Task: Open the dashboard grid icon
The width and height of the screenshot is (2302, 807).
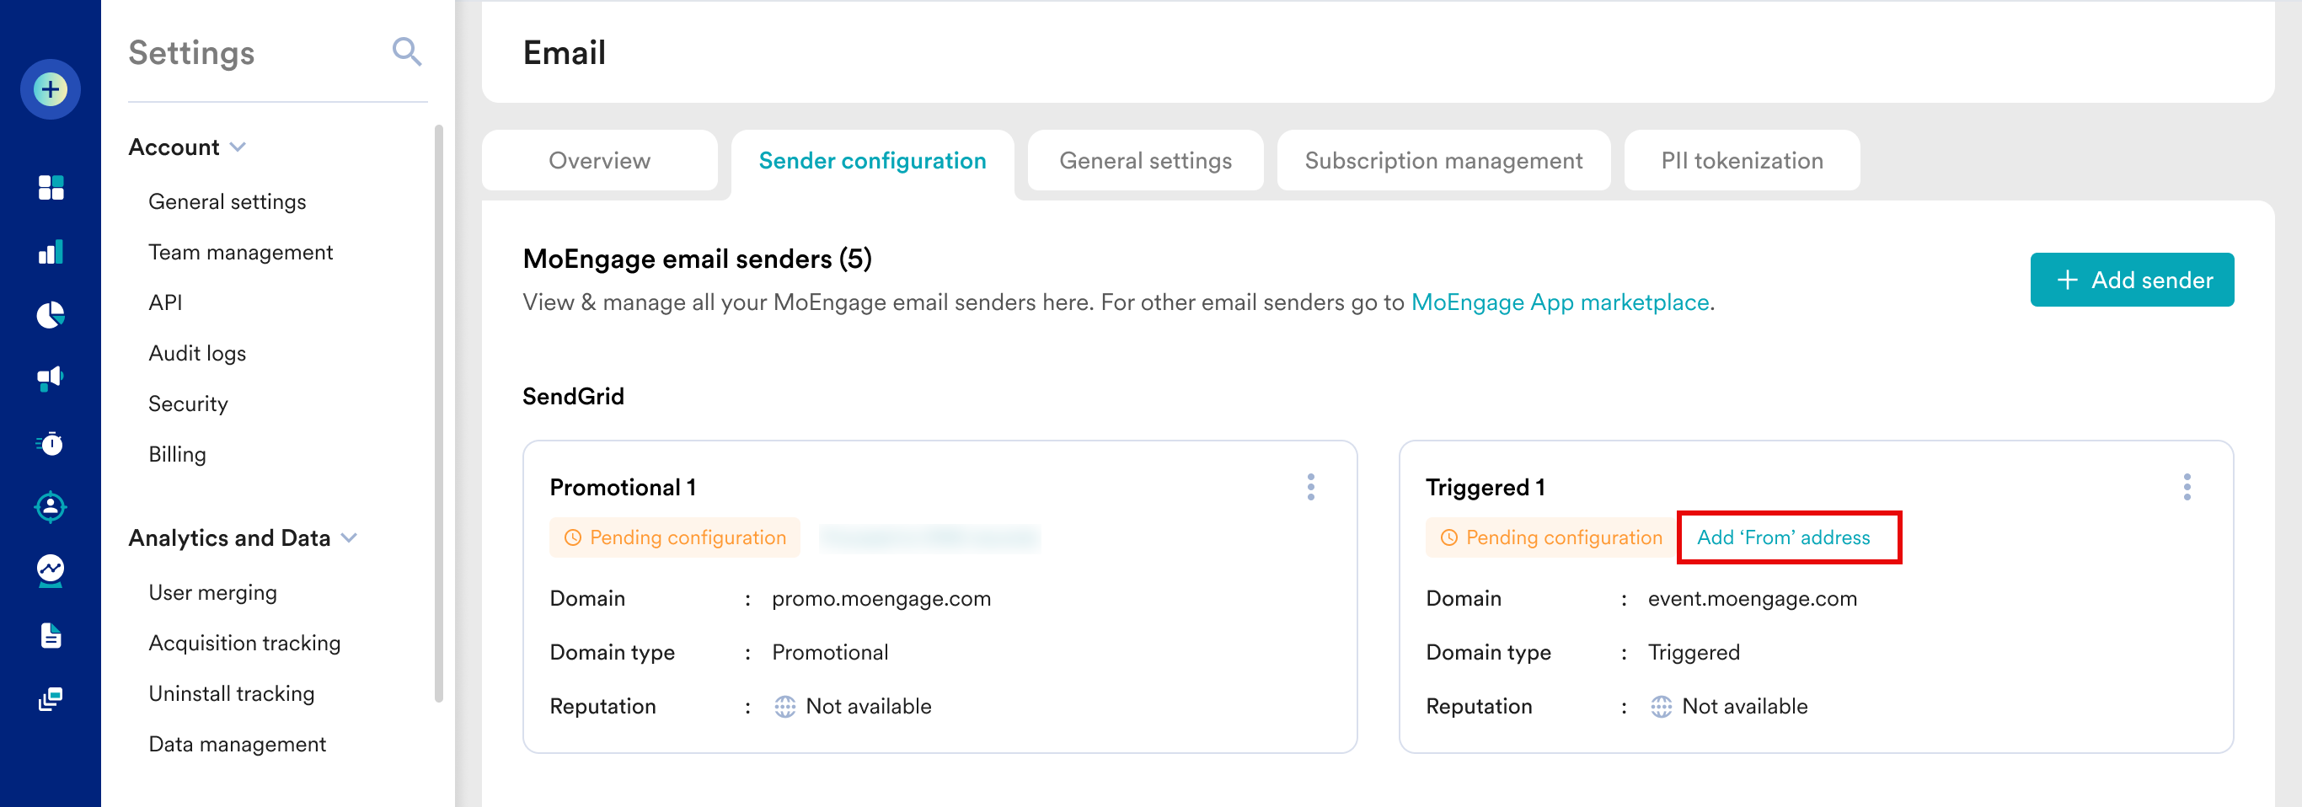Action: tap(51, 188)
